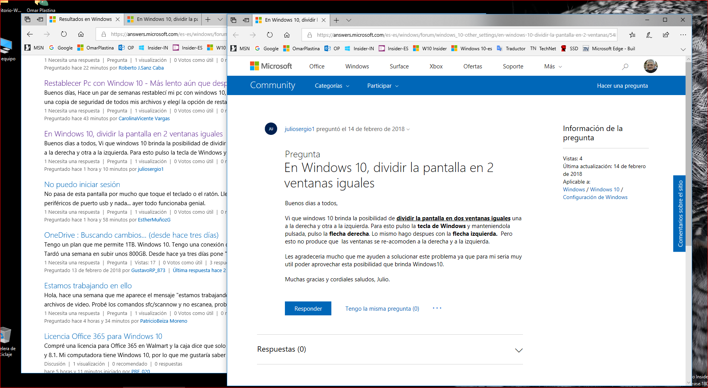Open the Comentarios sobre el sitio side tab
708x388 pixels.
(680, 214)
